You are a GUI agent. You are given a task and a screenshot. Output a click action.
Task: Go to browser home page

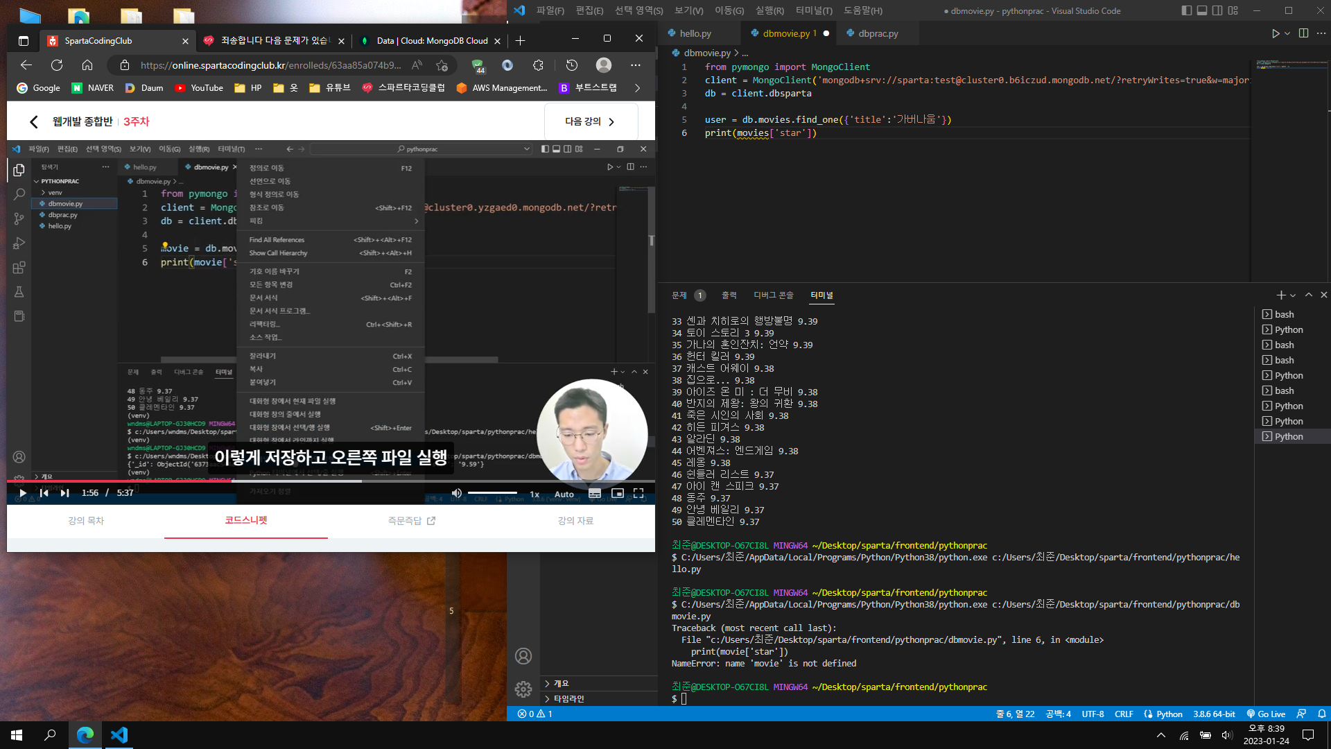click(x=87, y=64)
